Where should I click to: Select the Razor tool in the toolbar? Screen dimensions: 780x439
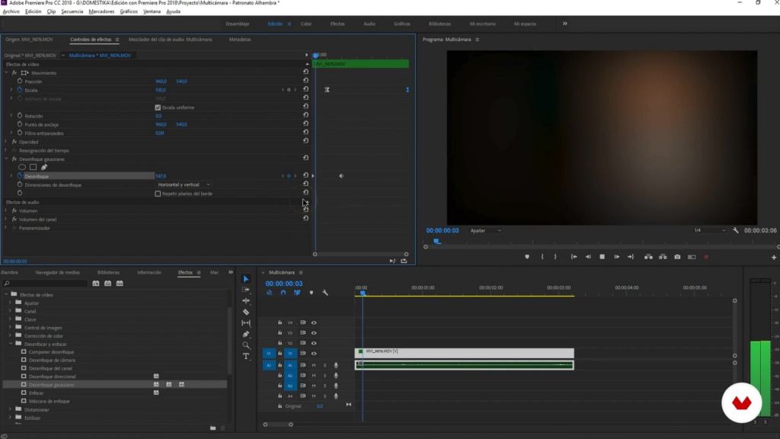[x=246, y=312]
